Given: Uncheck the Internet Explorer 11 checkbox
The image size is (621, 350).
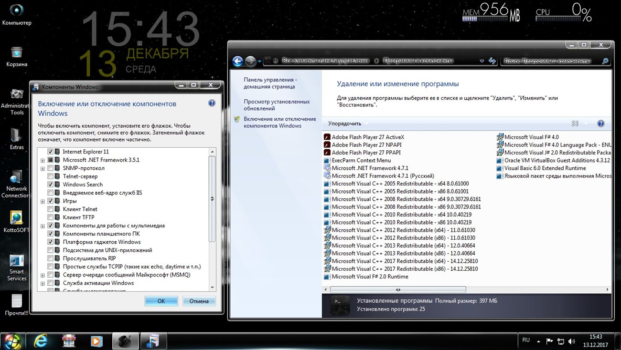Looking at the screenshot, I should click(51, 152).
